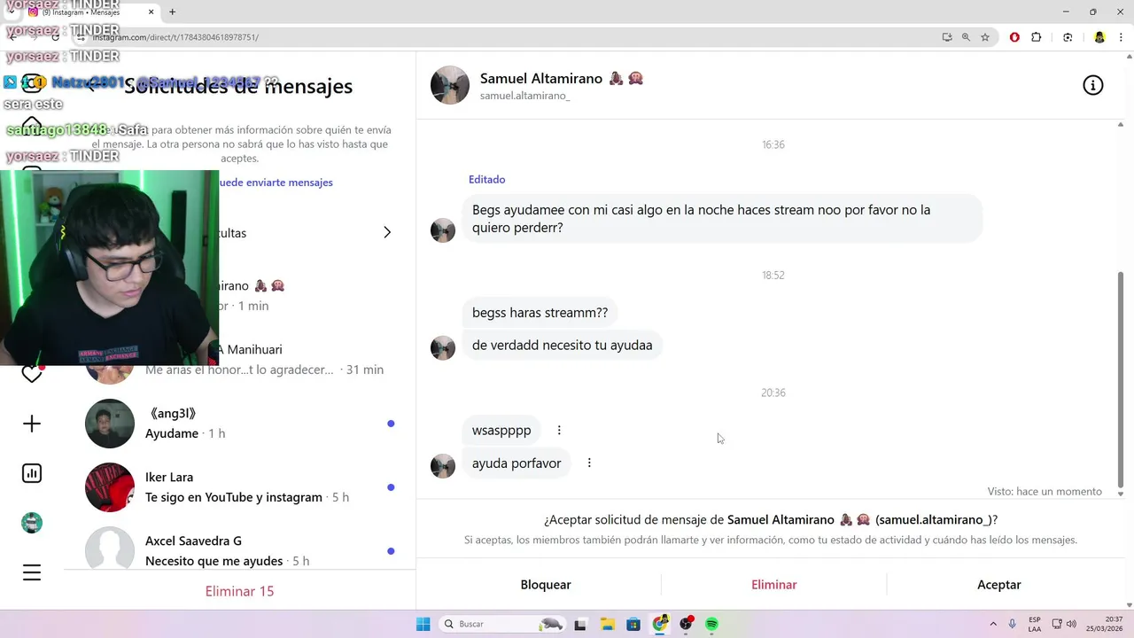The width and height of the screenshot is (1134, 638).
Task: Bookmark this page with the star icon
Action: coord(985,37)
